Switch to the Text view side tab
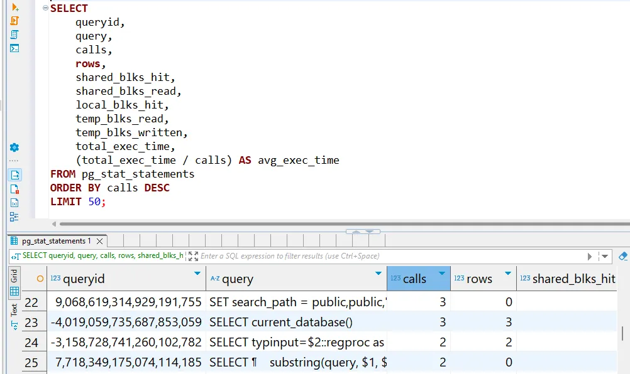 [x=14, y=317]
